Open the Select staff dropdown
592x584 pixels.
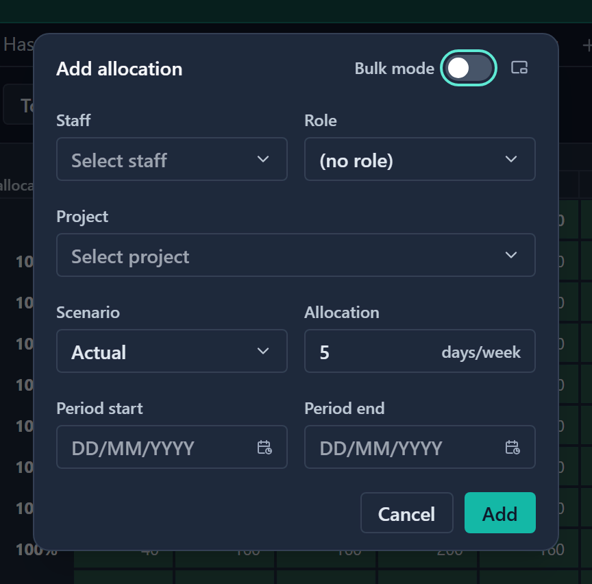172,159
